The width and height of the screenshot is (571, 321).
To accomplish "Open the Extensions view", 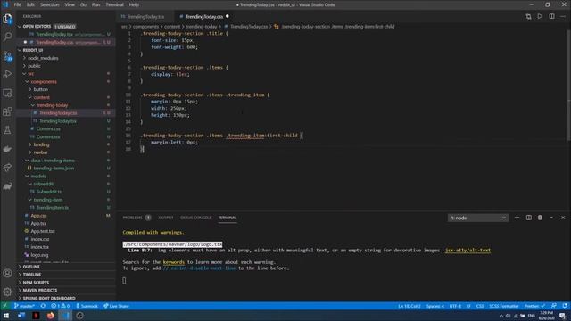I will pos(7,111).
